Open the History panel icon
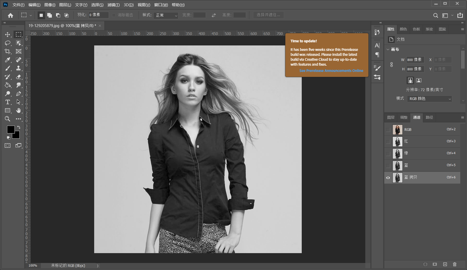 coord(377,32)
